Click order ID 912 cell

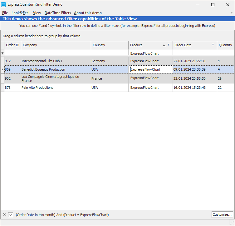tap(12, 61)
